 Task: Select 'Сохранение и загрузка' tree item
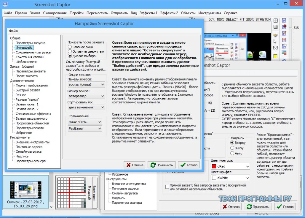[x=33, y=52]
